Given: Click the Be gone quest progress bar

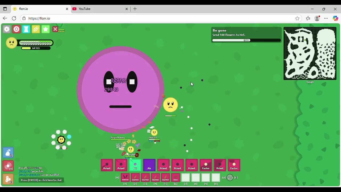Looking at the screenshot, I should point(246,40).
